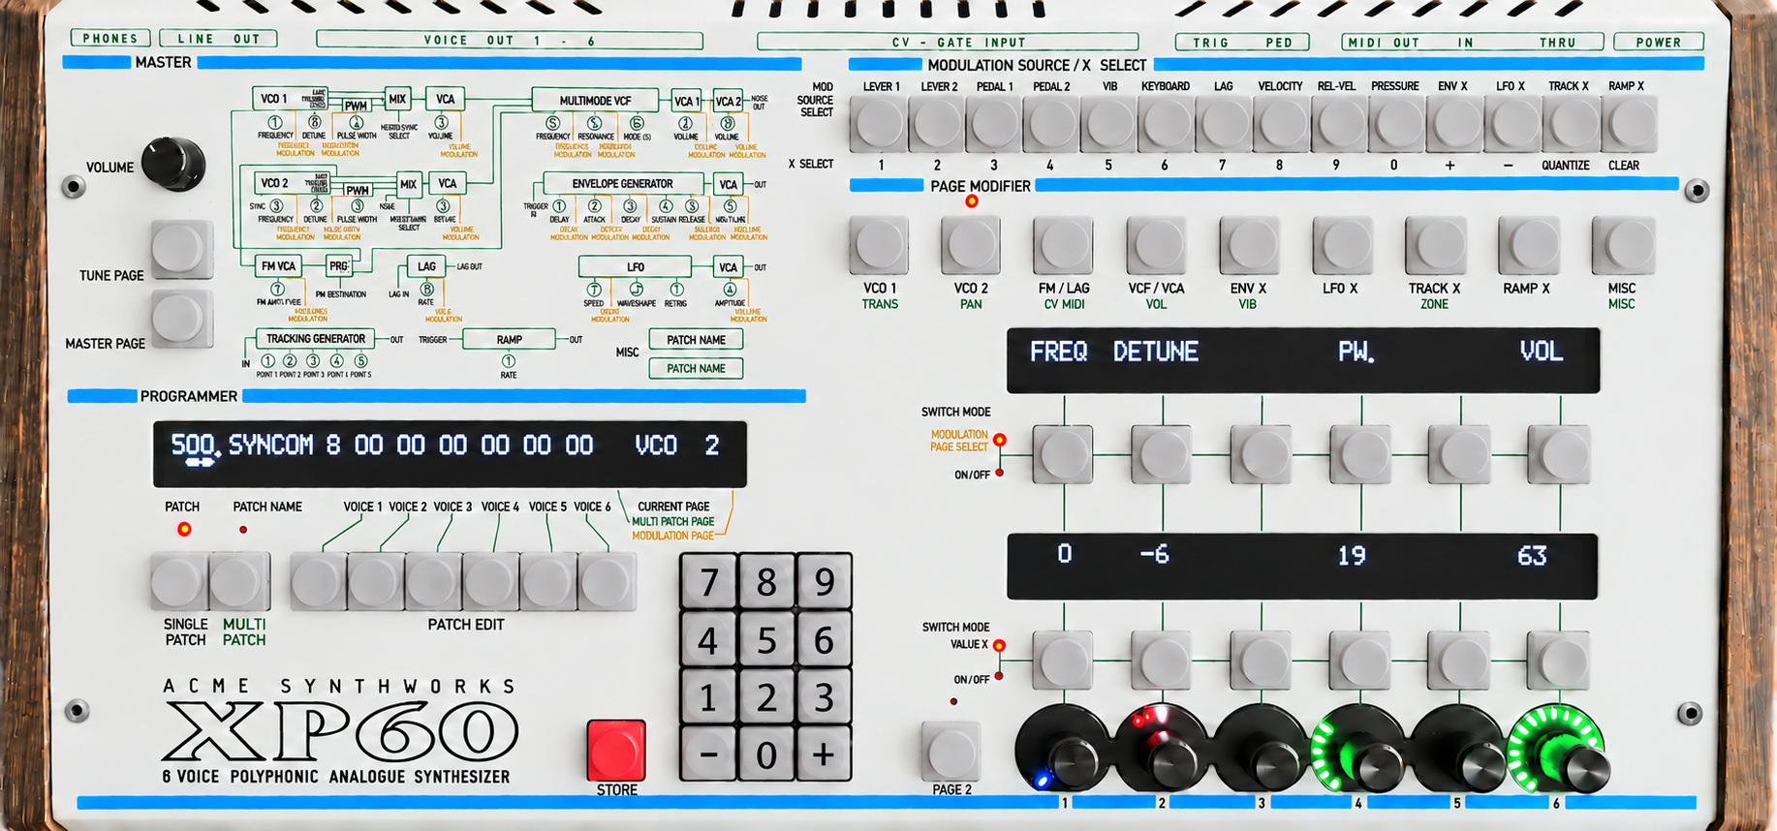The image size is (1777, 831).
Task: Open the Track X Zone page
Action: click(1436, 245)
